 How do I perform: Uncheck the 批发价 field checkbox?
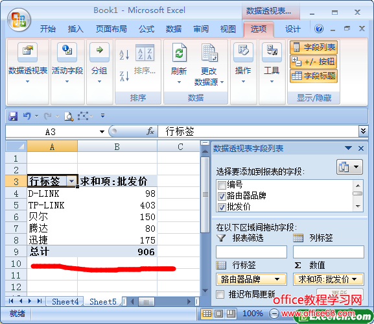pos(222,207)
